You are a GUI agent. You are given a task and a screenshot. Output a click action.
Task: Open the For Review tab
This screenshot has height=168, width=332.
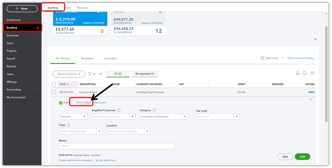[x=63, y=58]
